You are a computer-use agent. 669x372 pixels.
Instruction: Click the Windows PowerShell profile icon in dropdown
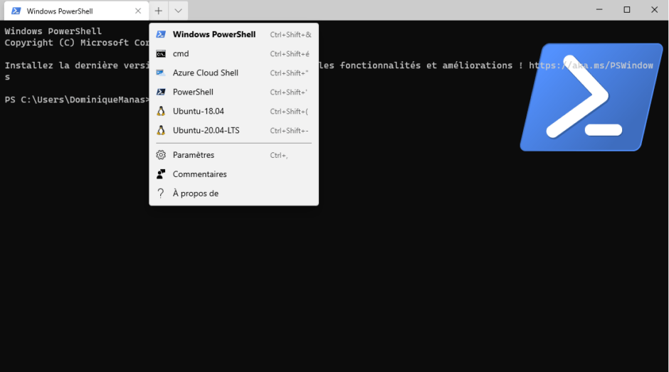[161, 34]
